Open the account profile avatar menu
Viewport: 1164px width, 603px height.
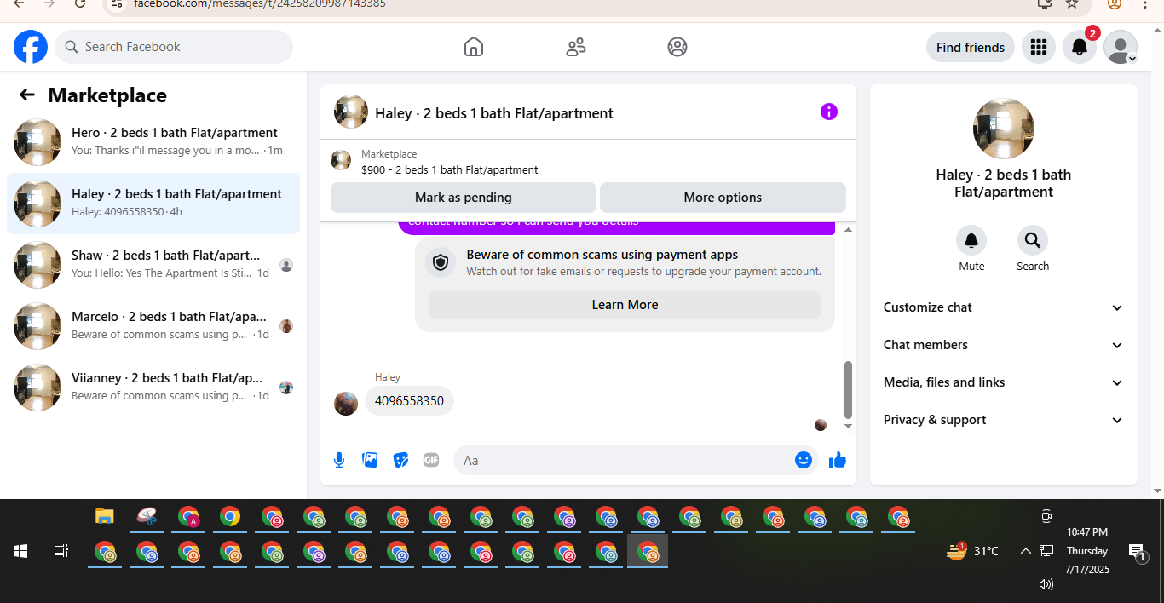(x=1121, y=47)
